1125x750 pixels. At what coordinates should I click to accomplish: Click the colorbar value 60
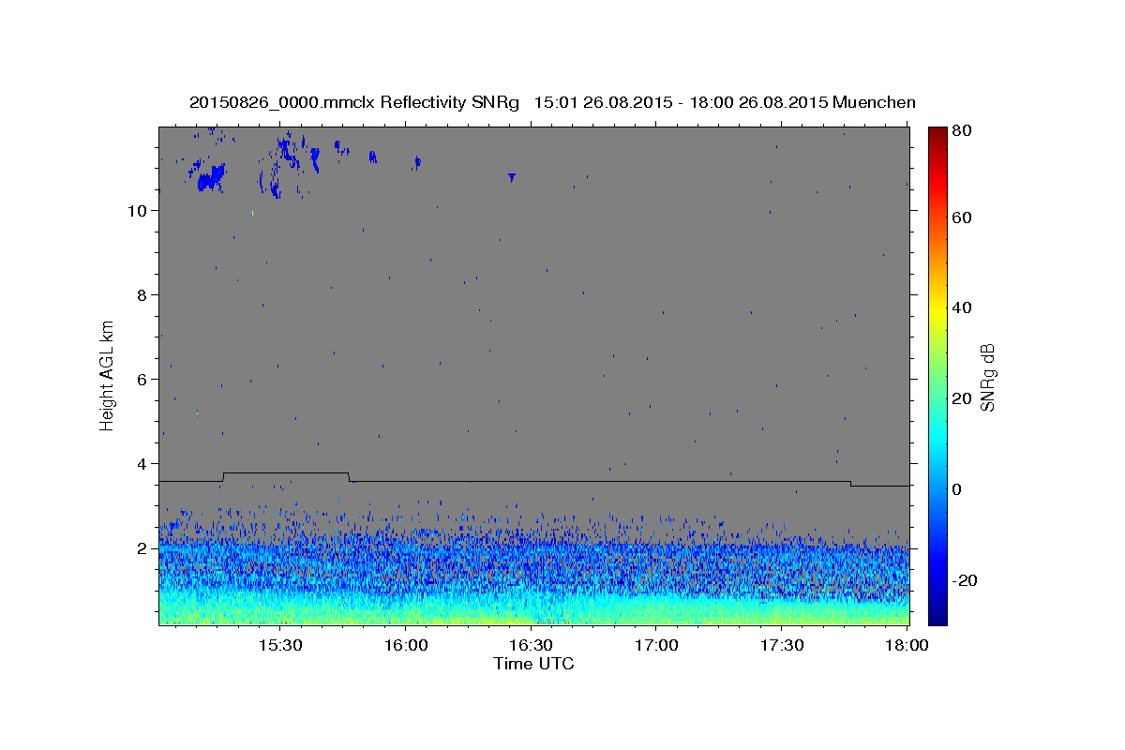tap(964, 217)
